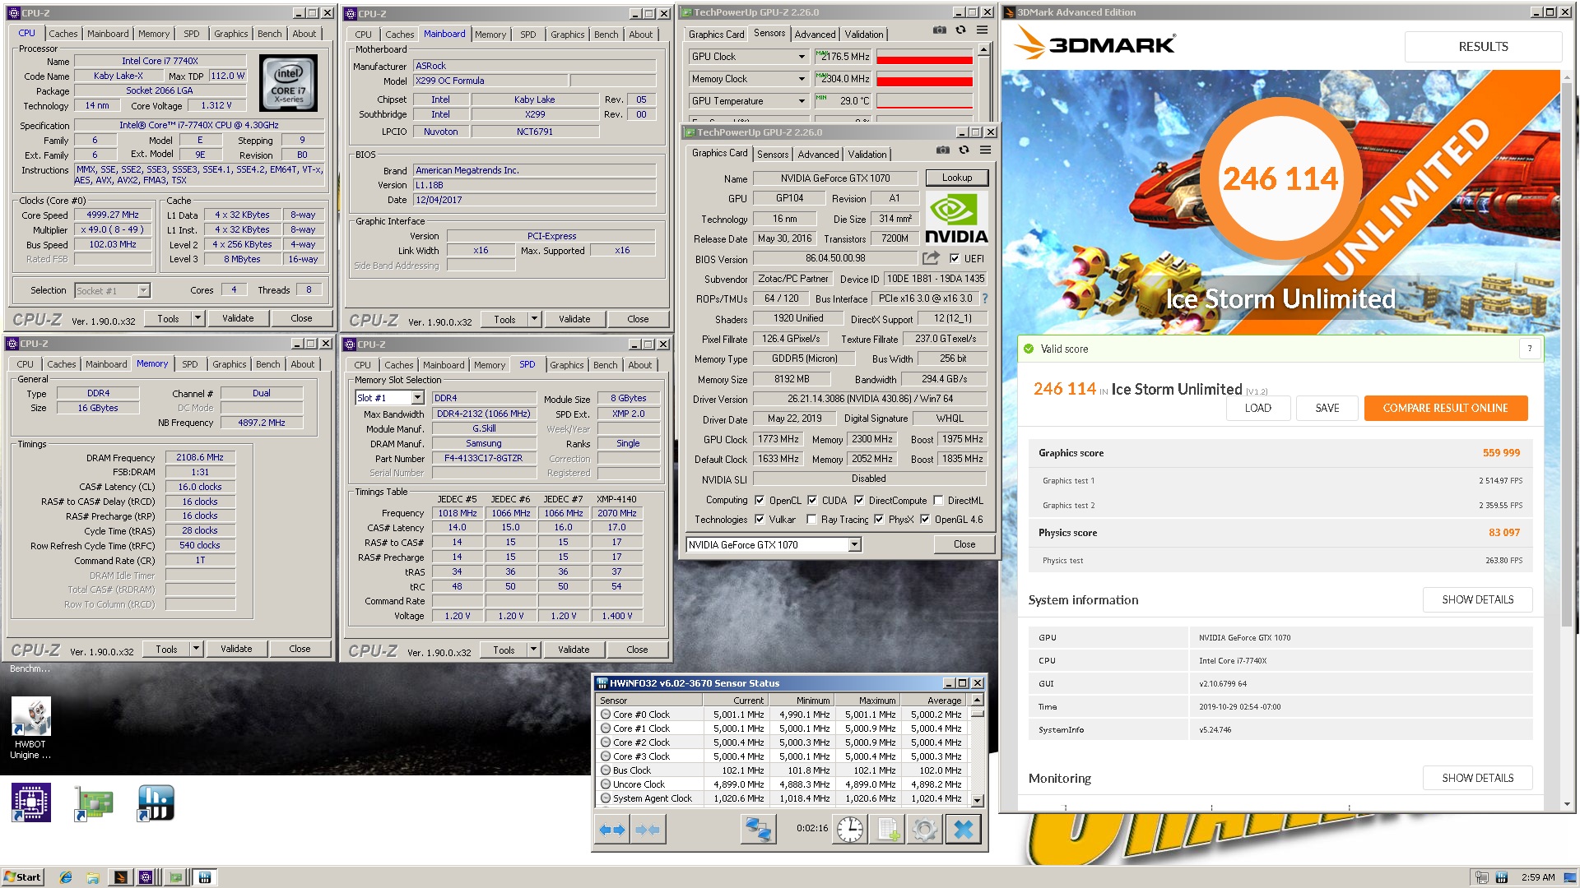The image size is (1580, 888).
Task: Open CPU-Z desktop shortcut icon
Action: 31,802
